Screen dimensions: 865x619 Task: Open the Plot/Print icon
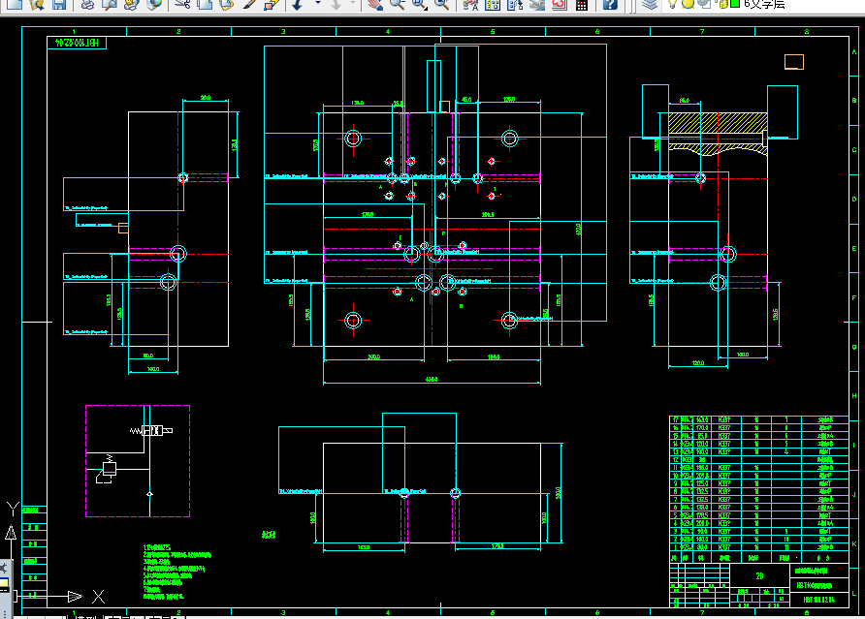87,5
